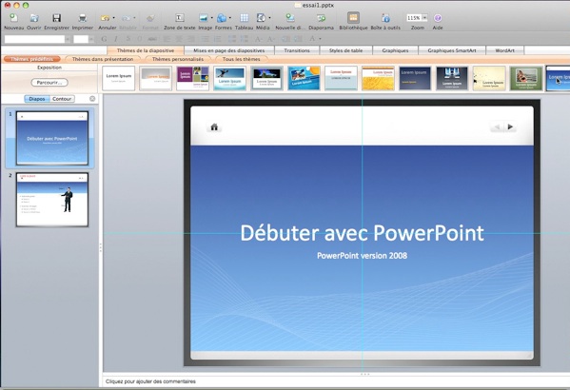Viewport: 570px width, 390px height.
Task: Open the Aide help icon
Action: click(x=438, y=18)
